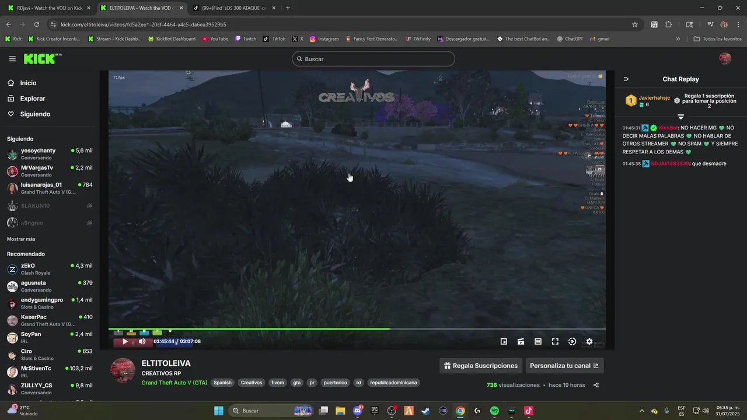The image size is (747, 420).
Task: Open luisanarojas_01 channel
Action: coord(50,188)
